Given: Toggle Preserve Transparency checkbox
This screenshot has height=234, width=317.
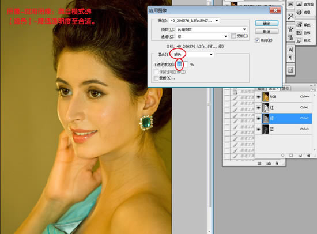Looking at the screenshot, I should pos(156,72).
